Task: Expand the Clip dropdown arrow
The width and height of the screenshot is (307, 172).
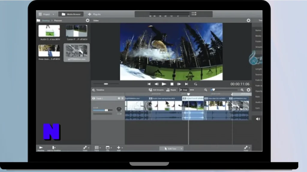Action: coord(111,148)
